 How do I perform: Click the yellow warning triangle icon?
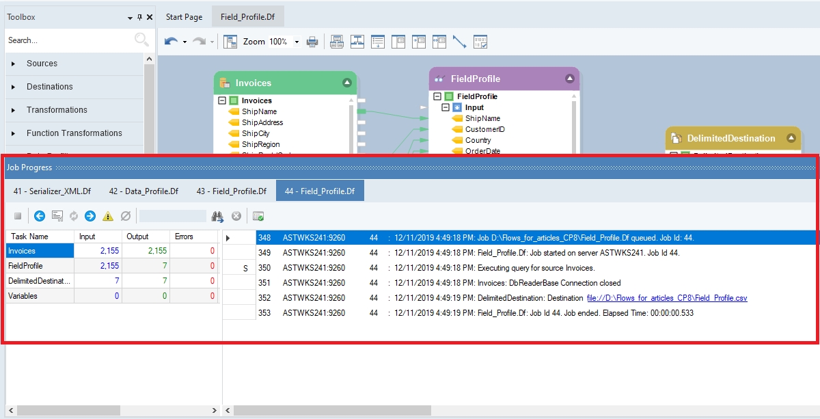pyautogui.click(x=108, y=216)
